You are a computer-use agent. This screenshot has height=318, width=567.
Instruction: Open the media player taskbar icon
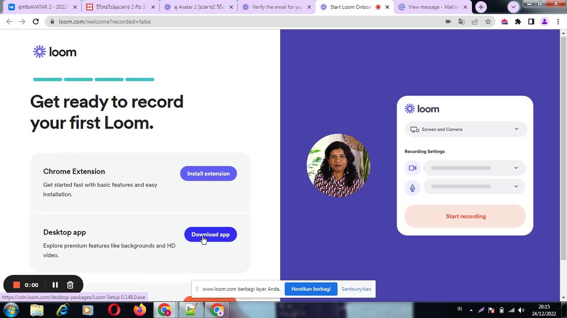click(87, 310)
